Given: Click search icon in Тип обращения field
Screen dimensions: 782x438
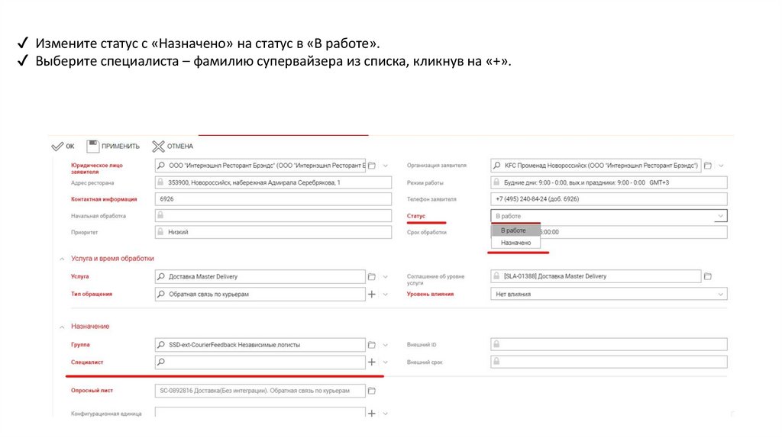Looking at the screenshot, I should pyautogui.click(x=160, y=294).
